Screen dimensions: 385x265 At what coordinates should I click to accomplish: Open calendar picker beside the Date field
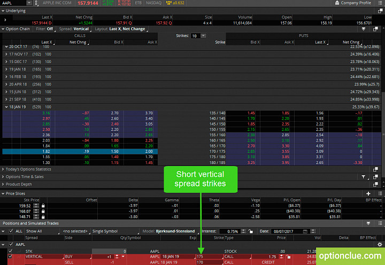(305, 231)
